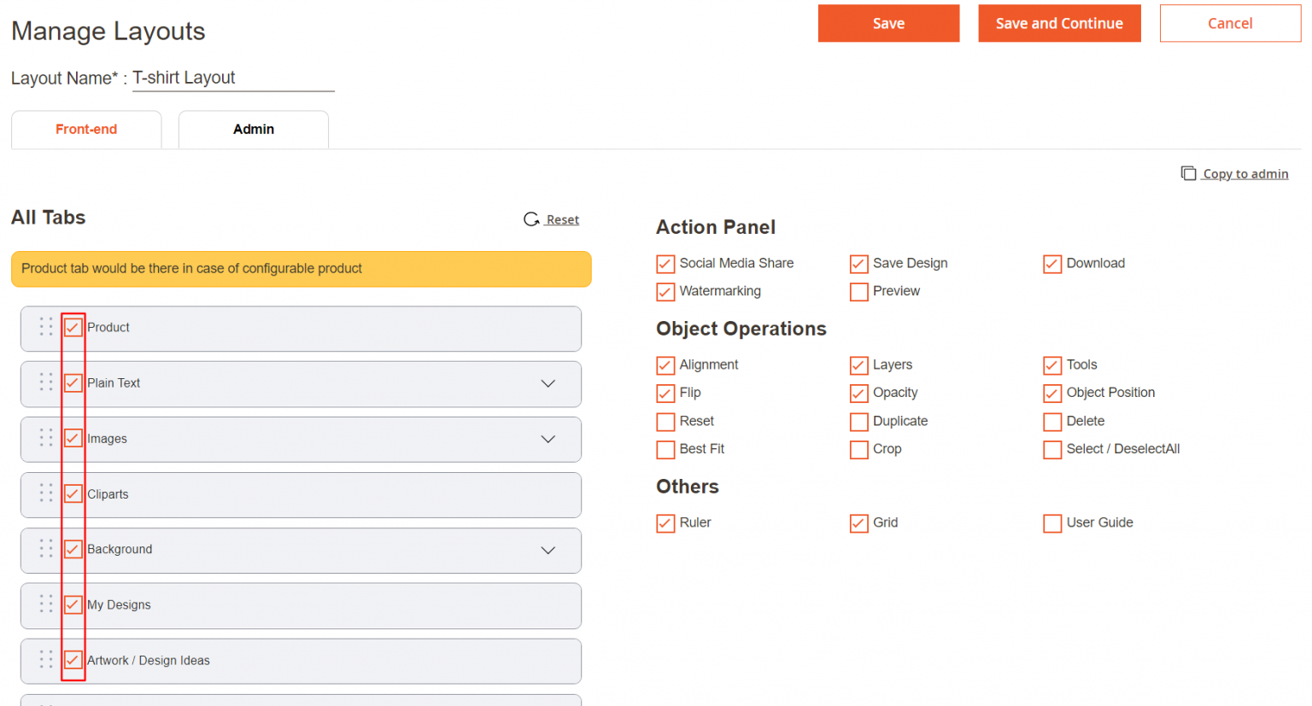The height and width of the screenshot is (706, 1312).
Task: Click the Copy to admin icon
Action: click(1189, 173)
